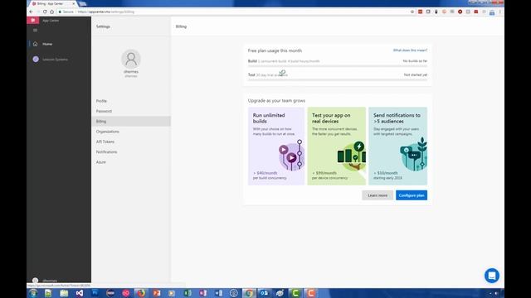Open a new browser tab
This screenshot has height=298, width=531.
pyautogui.click(x=82, y=3)
